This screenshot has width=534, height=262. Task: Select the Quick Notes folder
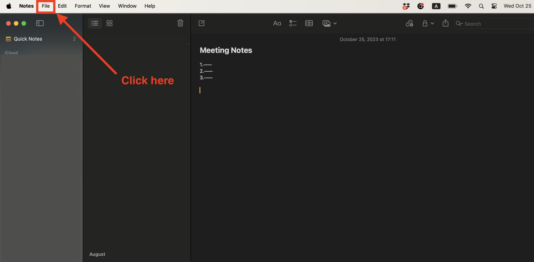click(28, 39)
